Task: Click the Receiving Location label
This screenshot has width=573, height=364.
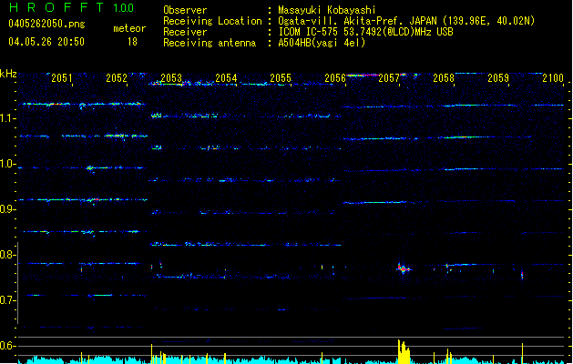Action: (212, 21)
